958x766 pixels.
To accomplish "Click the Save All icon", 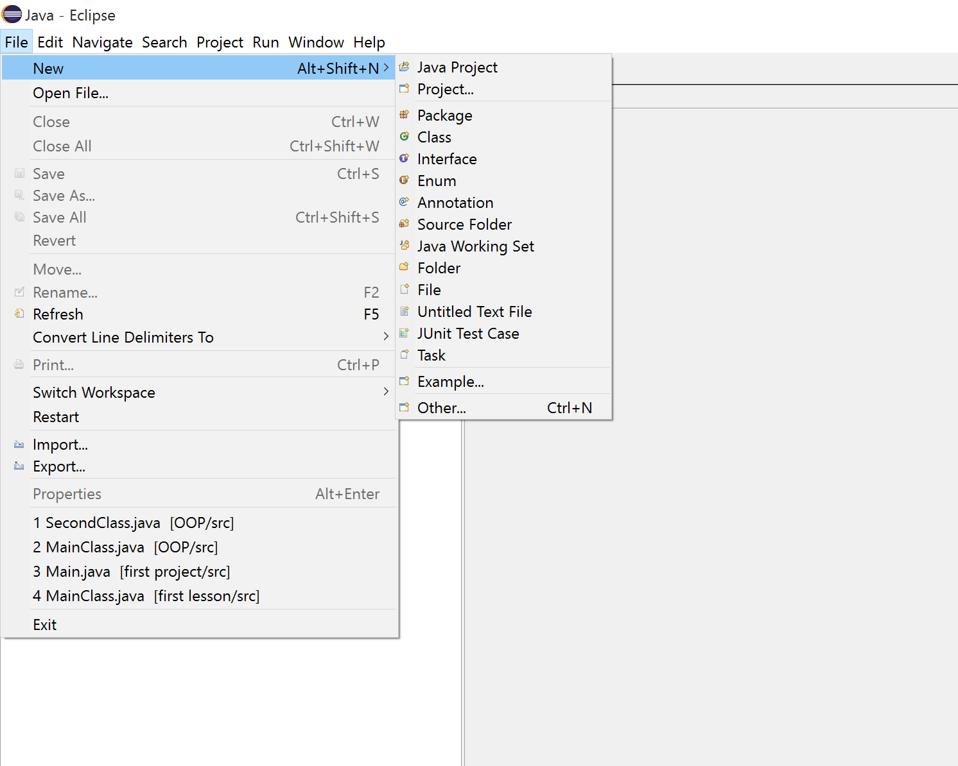I will (19, 217).
